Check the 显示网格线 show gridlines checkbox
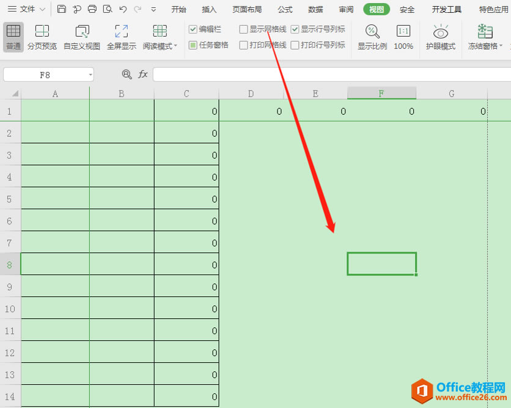511x408 pixels. click(x=243, y=29)
